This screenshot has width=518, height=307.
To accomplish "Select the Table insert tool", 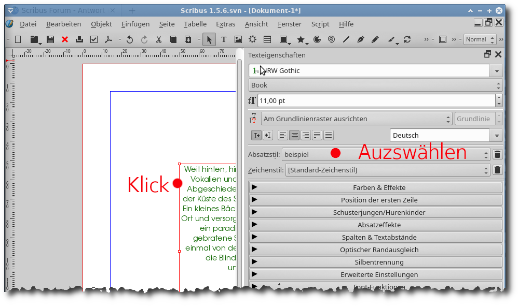I will (x=267, y=39).
